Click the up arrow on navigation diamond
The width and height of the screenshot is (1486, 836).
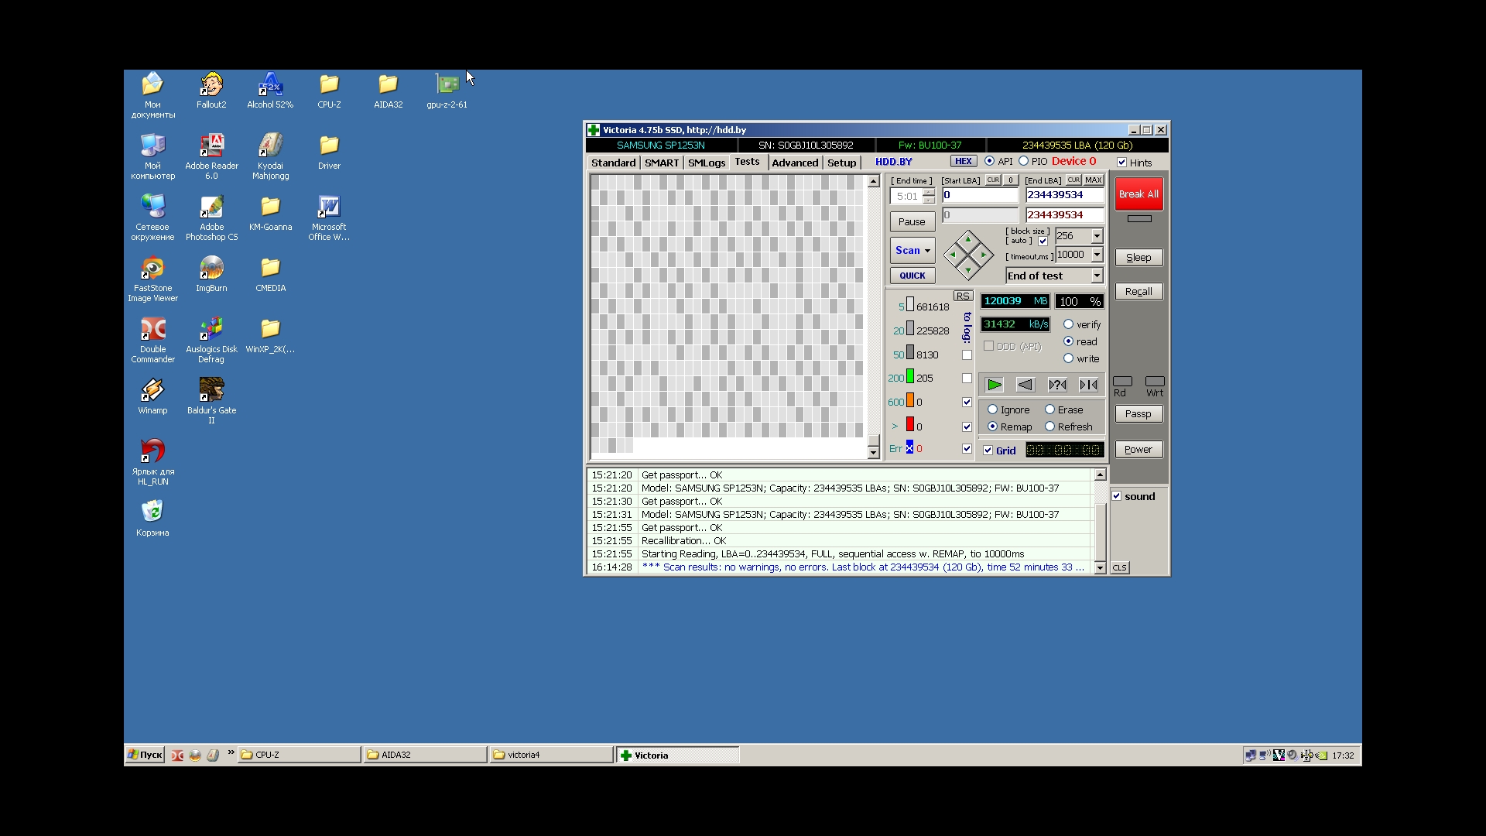click(968, 239)
